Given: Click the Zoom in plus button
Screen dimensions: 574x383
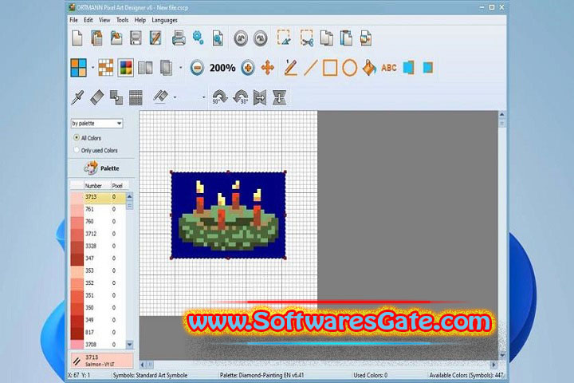Looking at the screenshot, I should click(248, 68).
